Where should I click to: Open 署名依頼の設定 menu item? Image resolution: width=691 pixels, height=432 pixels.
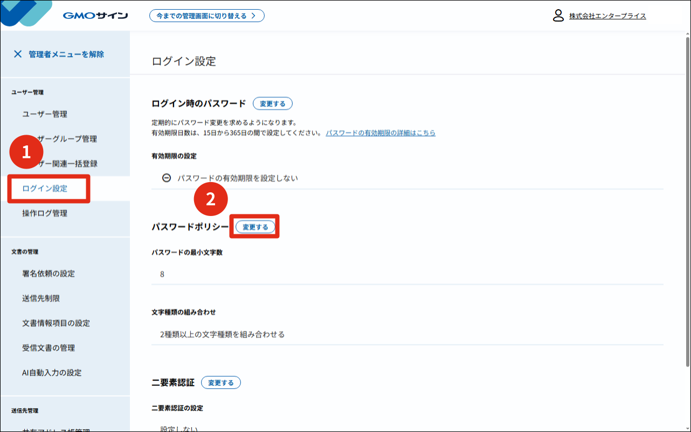point(49,274)
